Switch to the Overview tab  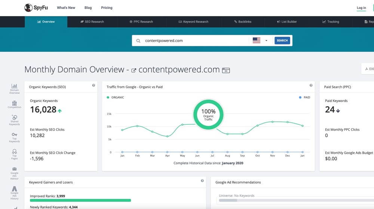(x=46, y=22)
